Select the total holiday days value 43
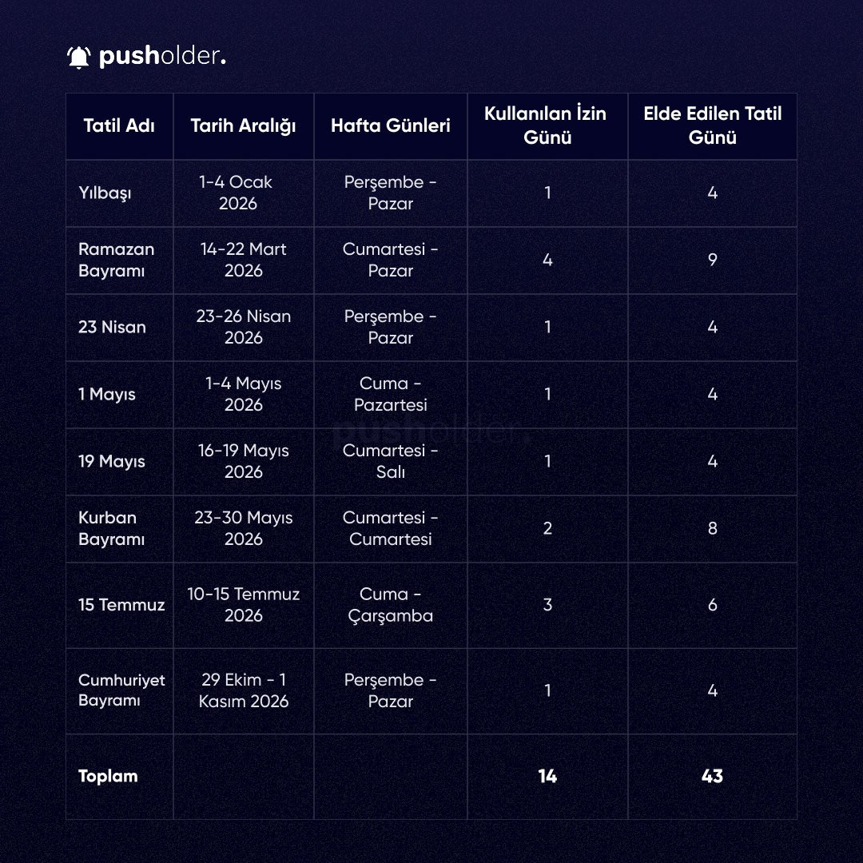Viewport: 863px width, 863px height. (x=712, y=776)
